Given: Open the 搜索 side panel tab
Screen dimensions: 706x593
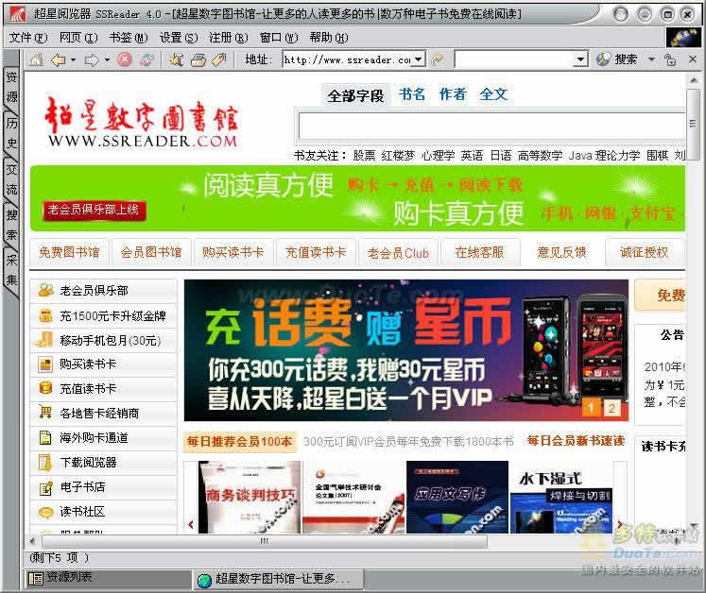Looking at the screenshot, I should coord(11,225).
